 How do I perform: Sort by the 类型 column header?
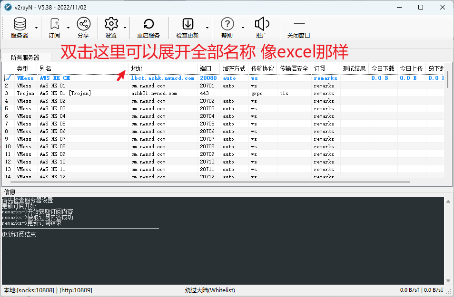[x=26, y=68]
